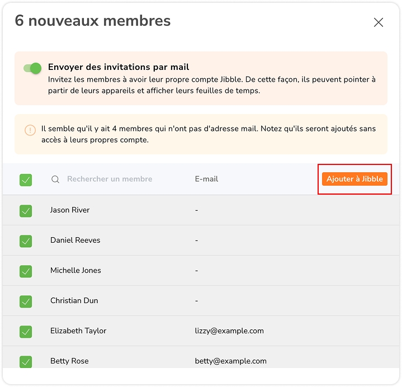The image size is (402, 387).
Task: Click the E-mail column header
Action: 206,180
